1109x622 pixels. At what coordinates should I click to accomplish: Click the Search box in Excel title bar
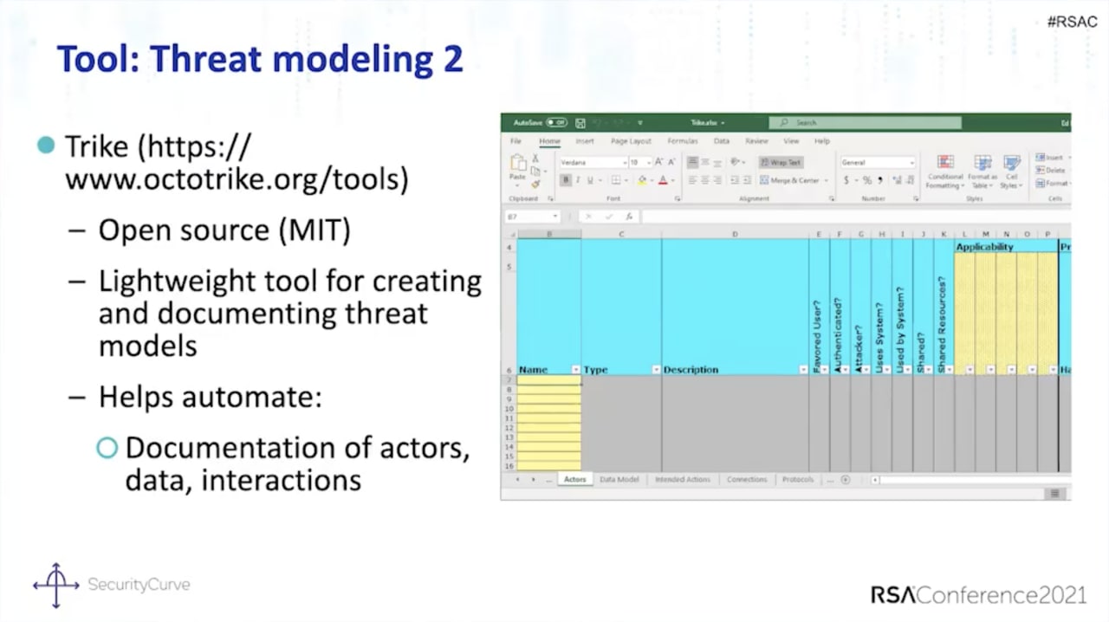pyautogui.click(x=866, y=122)
